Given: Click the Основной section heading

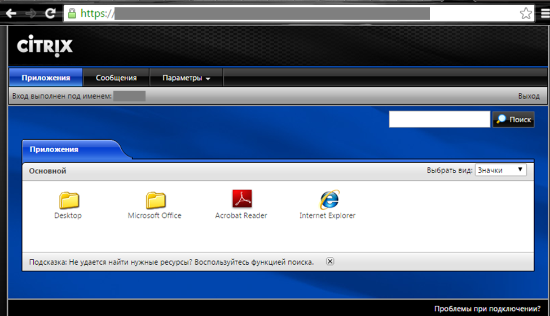Looking at the screenshot, I should (48, 171).
